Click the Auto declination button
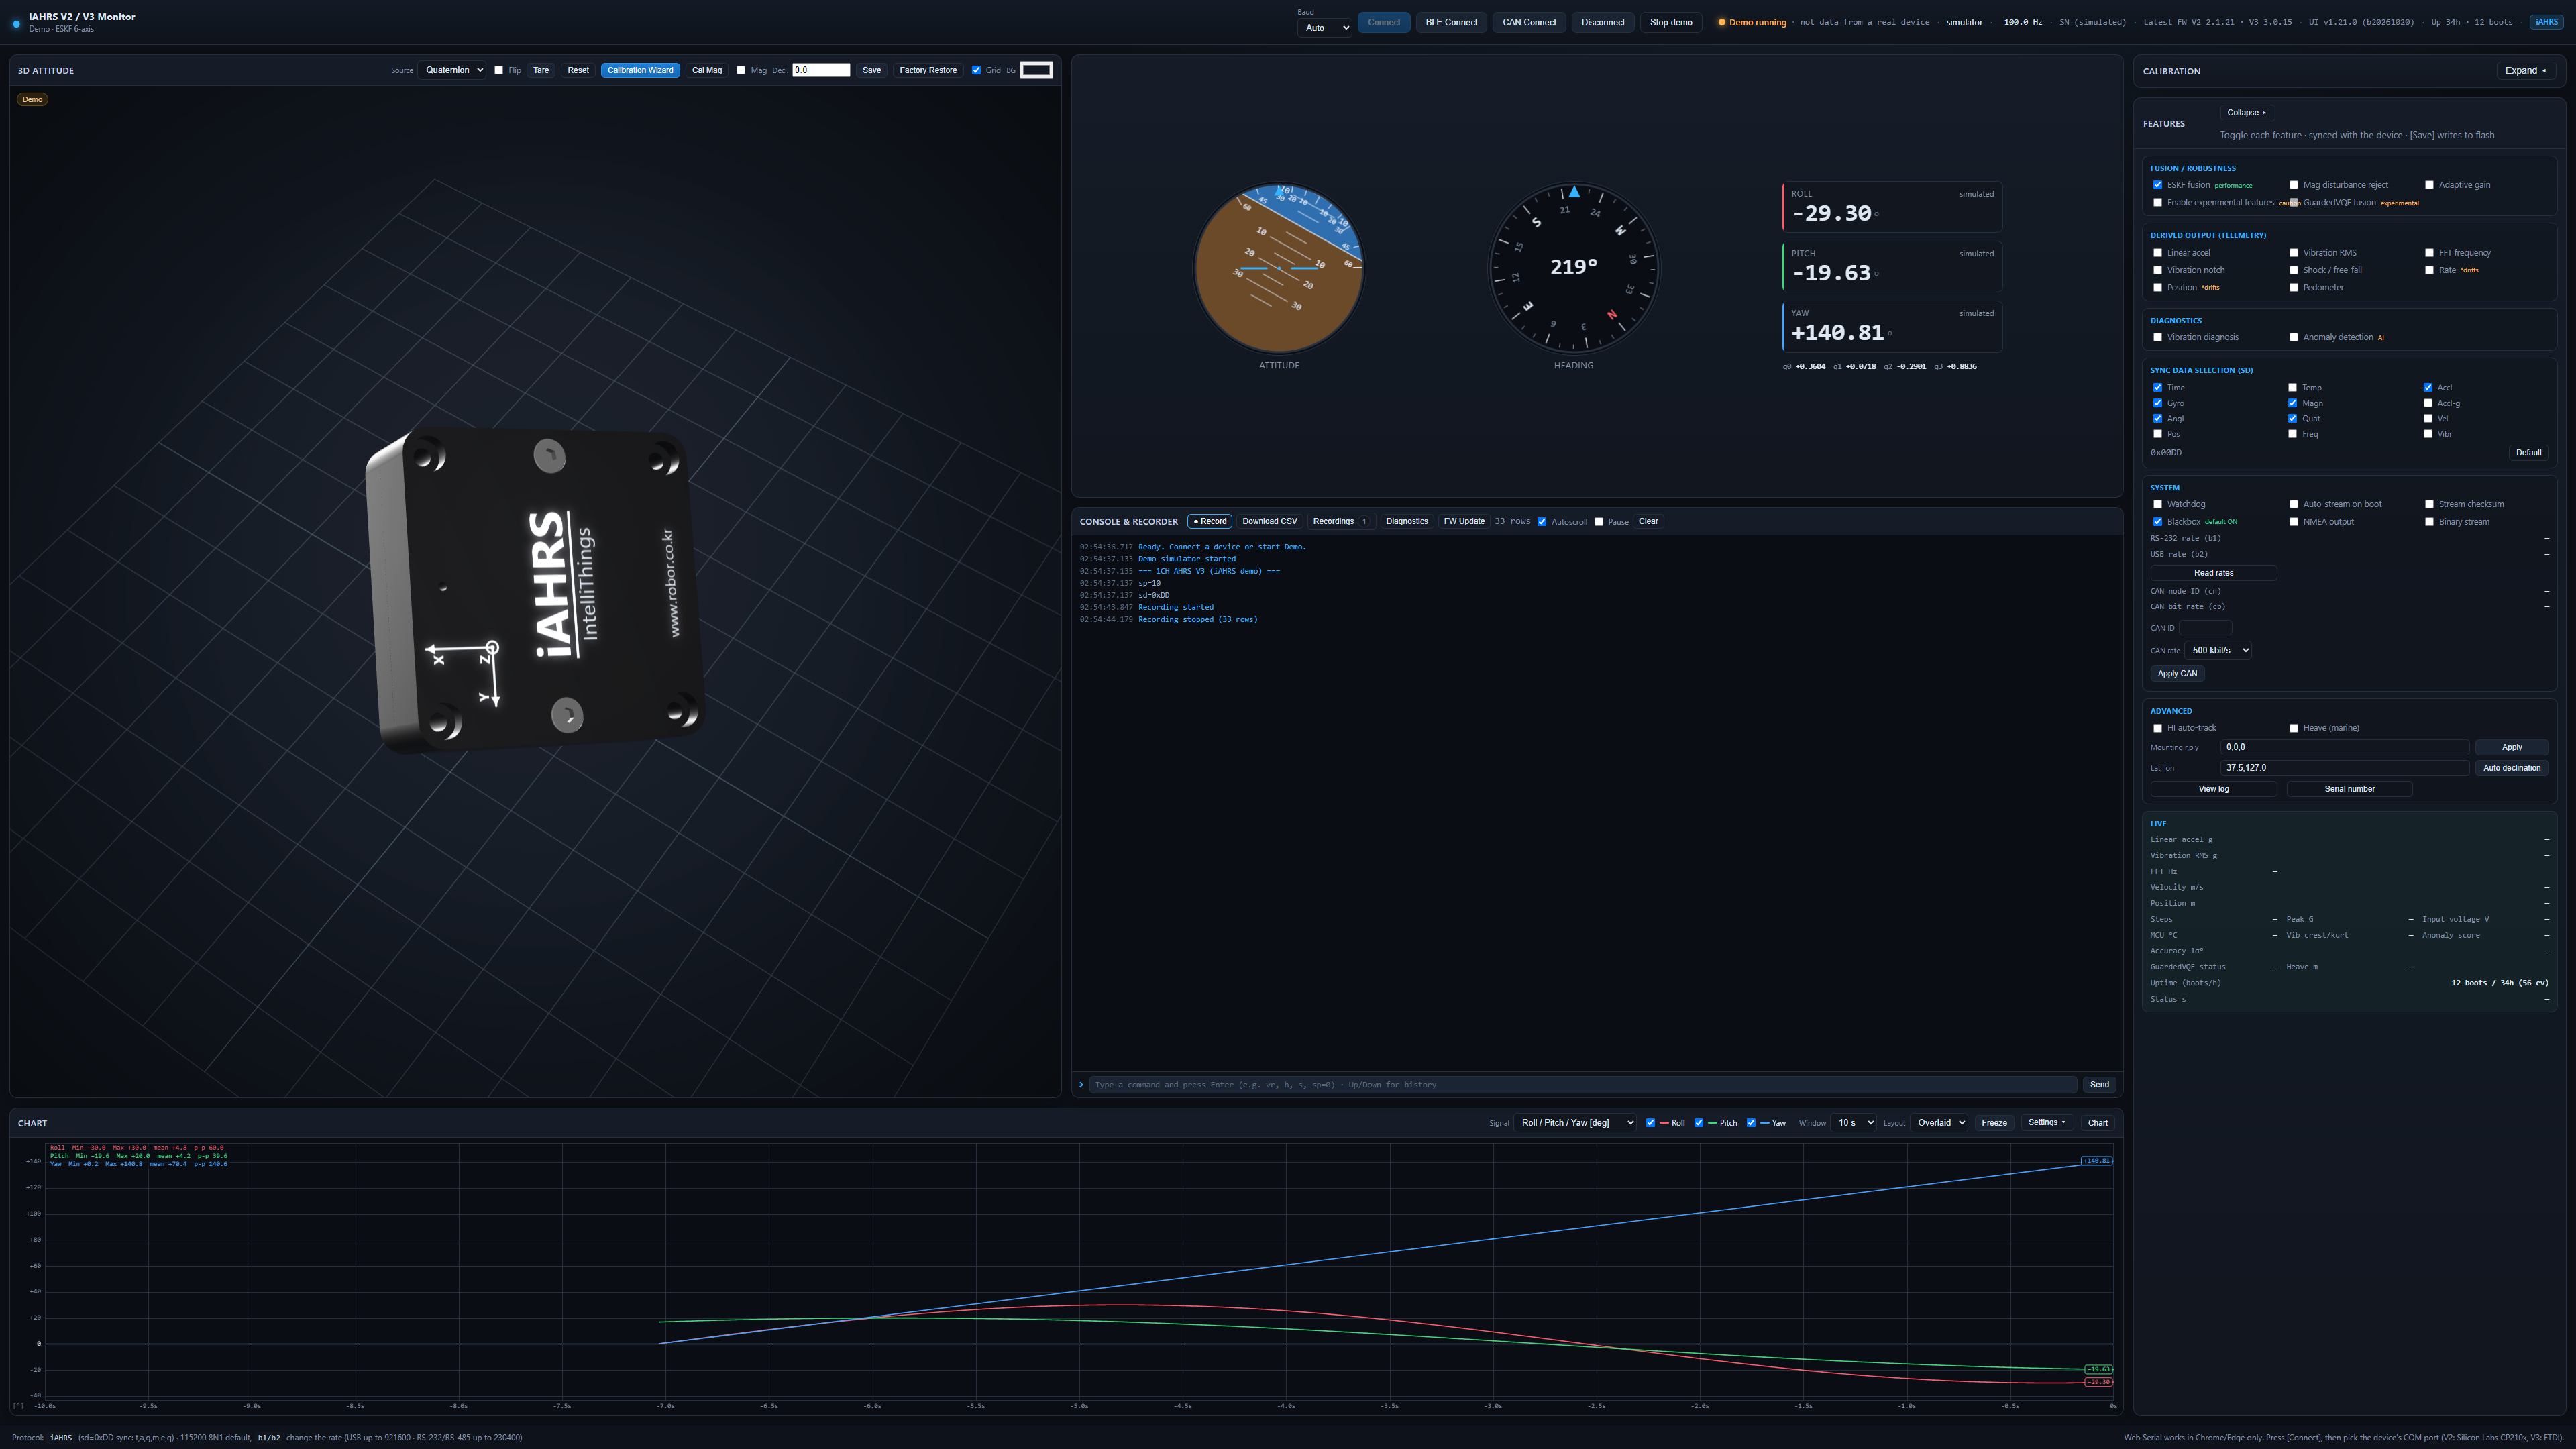This screenshot has width=2576, height=1449. point(2511,768)
